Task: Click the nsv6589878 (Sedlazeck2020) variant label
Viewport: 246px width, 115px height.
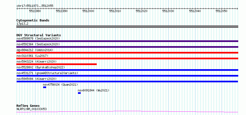Action: (x=38, y=38)
